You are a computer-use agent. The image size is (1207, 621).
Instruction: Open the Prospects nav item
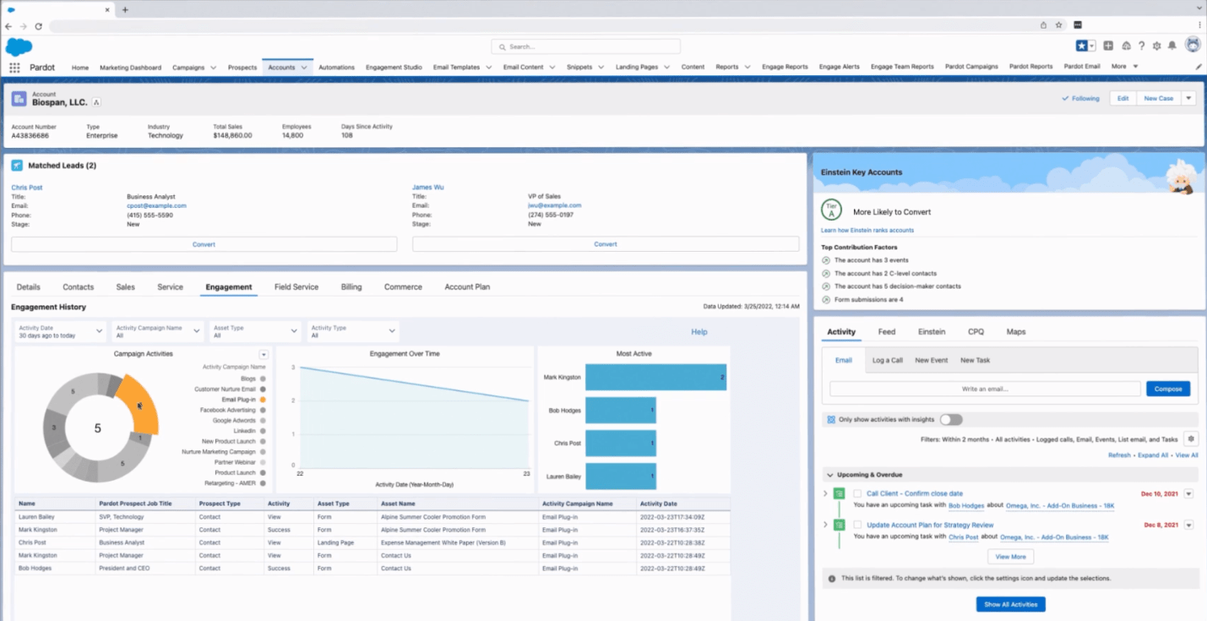click(x=242, y=67)
